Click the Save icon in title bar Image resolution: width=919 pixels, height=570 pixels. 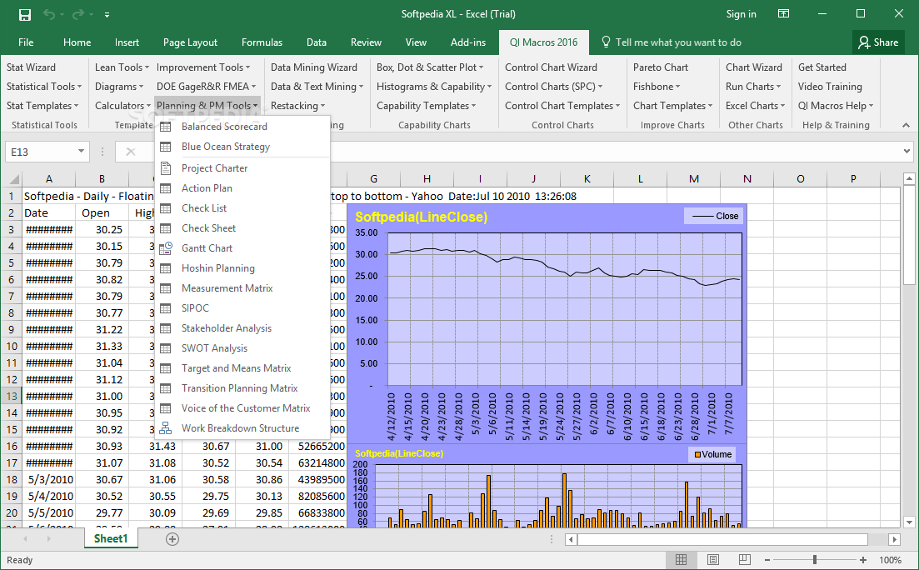25,15
